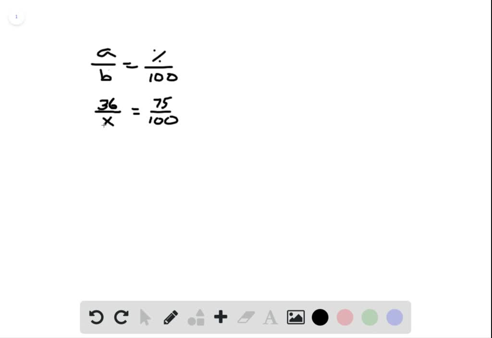Pick the black color swatch
Image resolution: width=492 pixels, height=338 pixels.
point(320,317)
